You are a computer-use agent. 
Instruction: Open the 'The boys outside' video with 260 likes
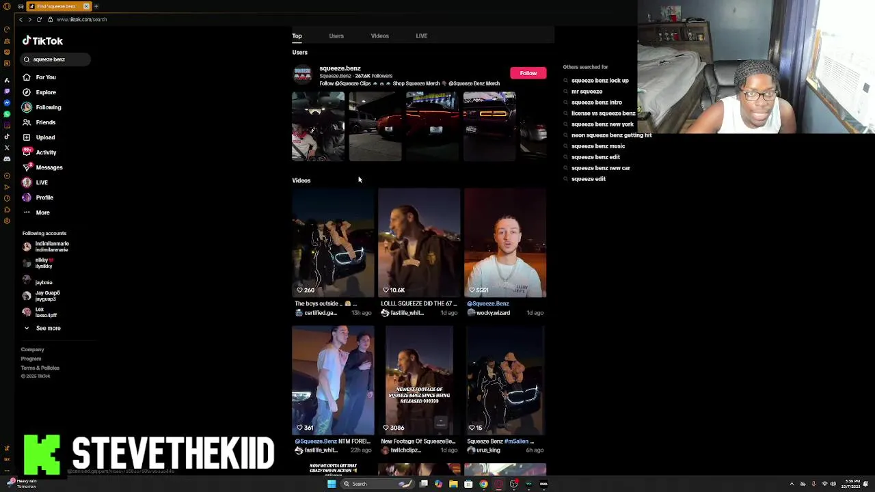pos(333,243)
